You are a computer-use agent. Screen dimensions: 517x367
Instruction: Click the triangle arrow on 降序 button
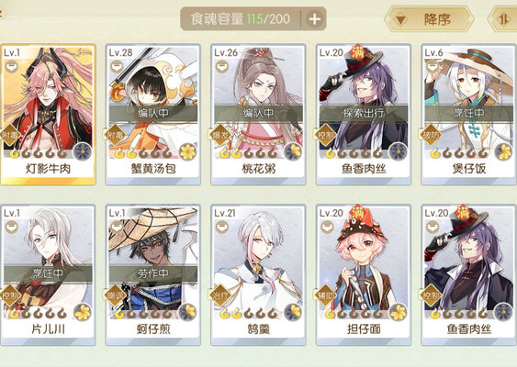(400, 20)
